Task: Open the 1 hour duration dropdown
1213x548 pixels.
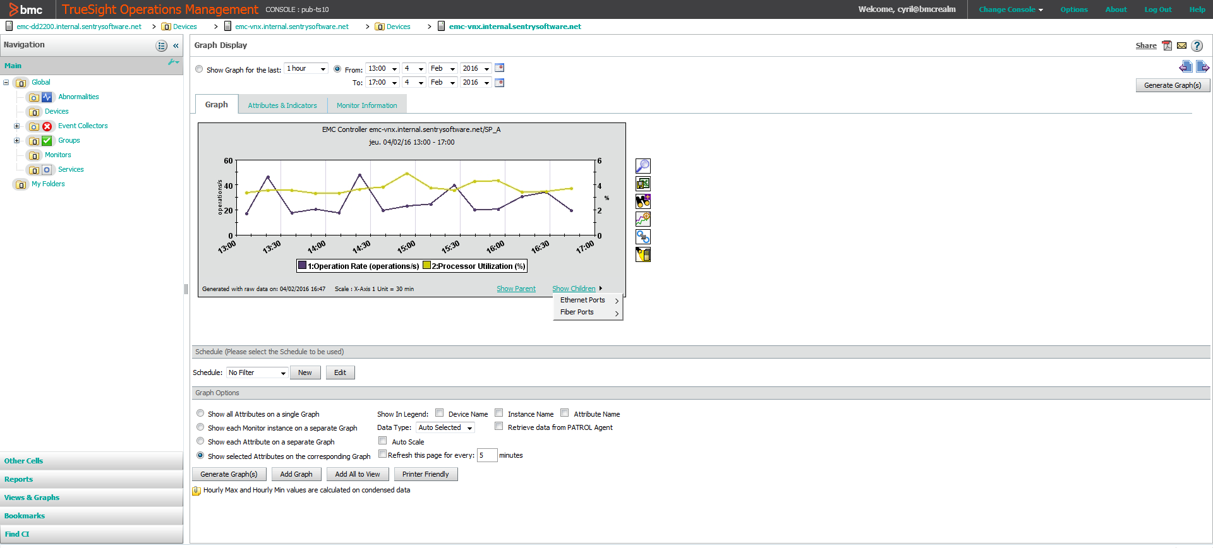Action: point(306,68)
